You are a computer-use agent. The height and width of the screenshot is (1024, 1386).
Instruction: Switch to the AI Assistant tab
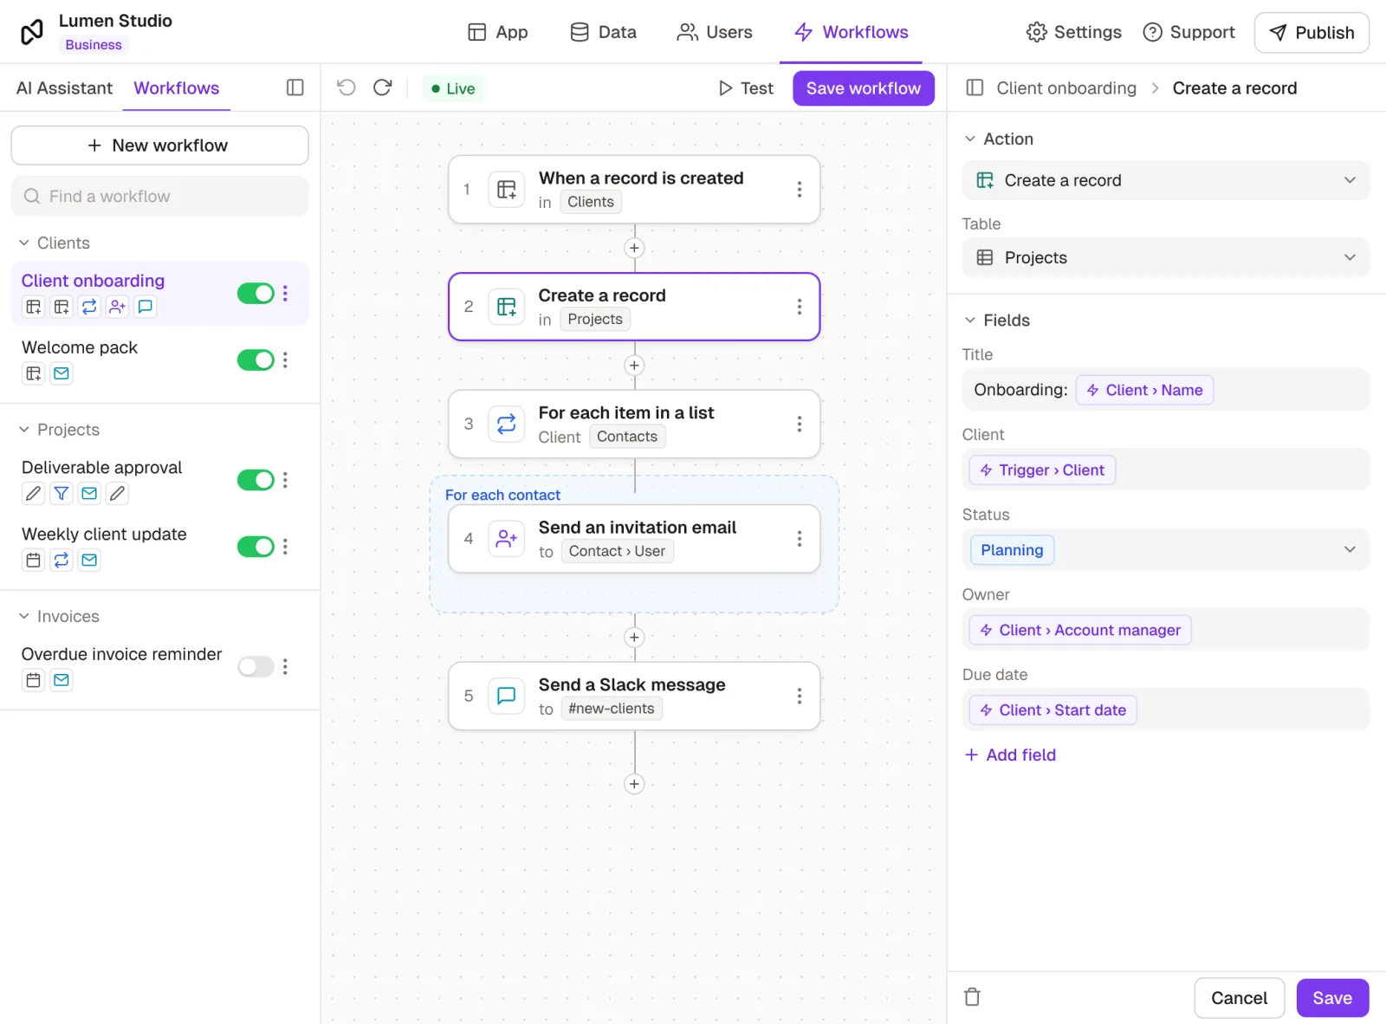tap(64, 87)
